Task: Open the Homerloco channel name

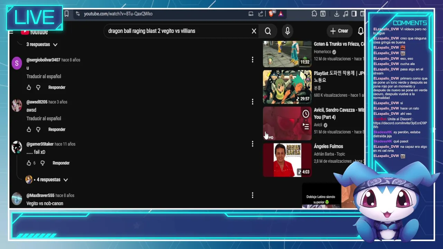Action: (x=323, y=52)
